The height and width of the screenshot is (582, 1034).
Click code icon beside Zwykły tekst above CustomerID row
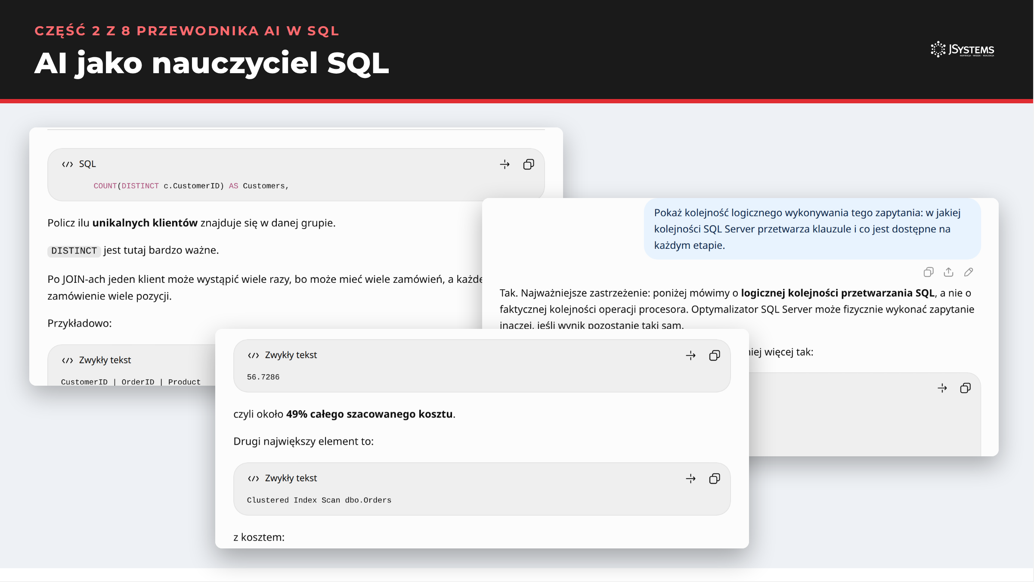(x=67, y=360)
